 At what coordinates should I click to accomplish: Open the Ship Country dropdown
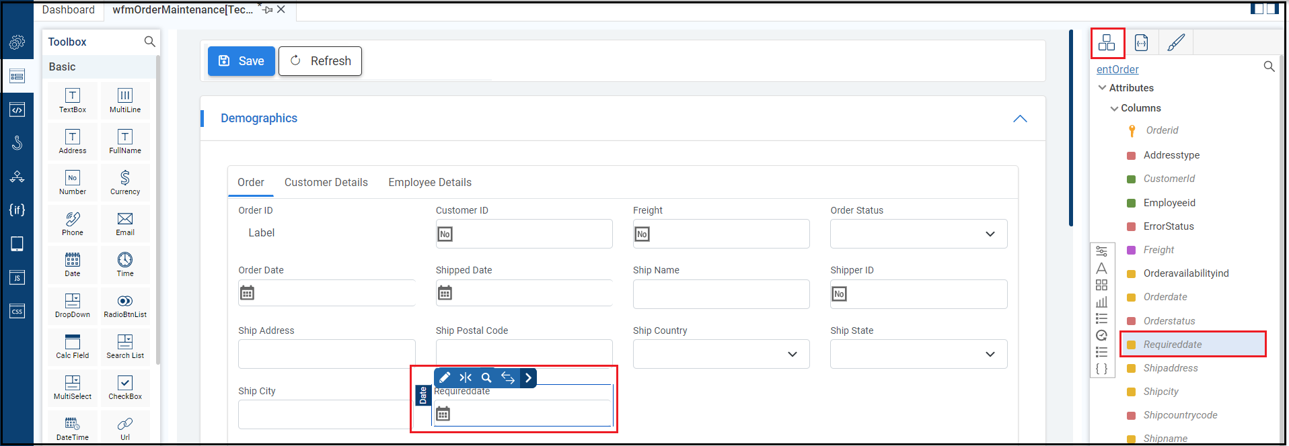pyautogui.click(x=721, y=354)
